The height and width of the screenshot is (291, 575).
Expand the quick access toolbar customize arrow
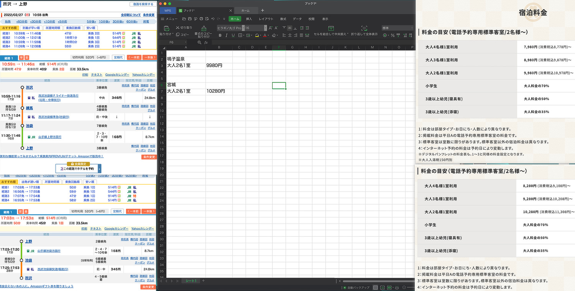[224, 19]
